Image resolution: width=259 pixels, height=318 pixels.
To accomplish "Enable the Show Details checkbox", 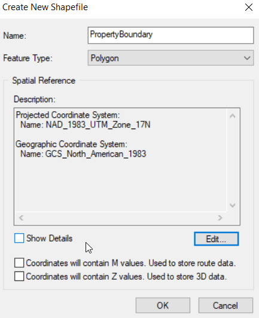I will click(x=19, y=238).
